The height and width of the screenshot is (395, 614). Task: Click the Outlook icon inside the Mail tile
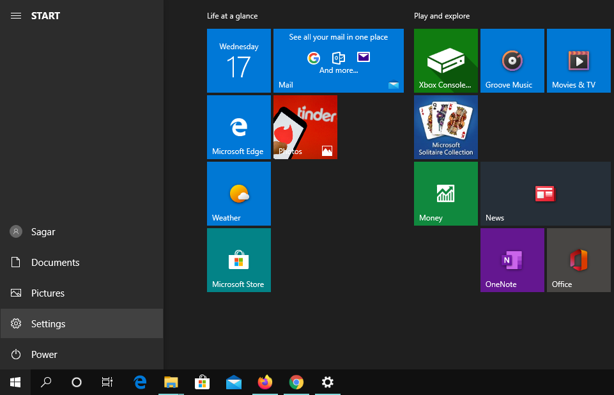click(x=339, y=58)
